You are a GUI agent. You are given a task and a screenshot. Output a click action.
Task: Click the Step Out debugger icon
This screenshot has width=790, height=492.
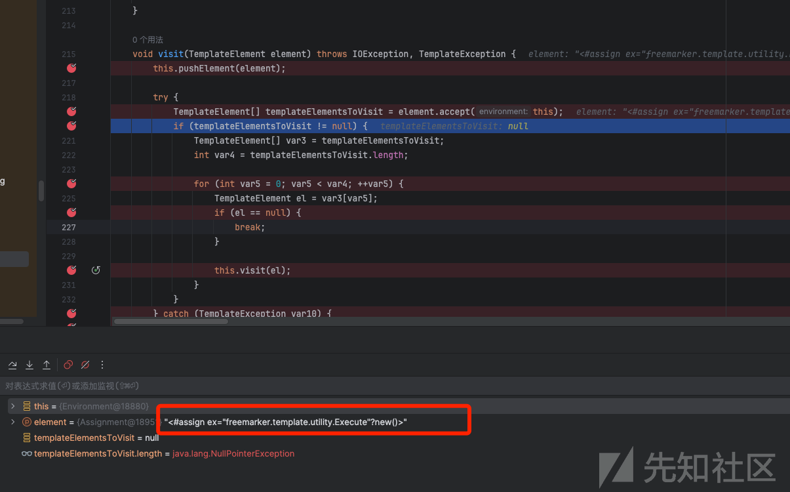click(47, 365)
